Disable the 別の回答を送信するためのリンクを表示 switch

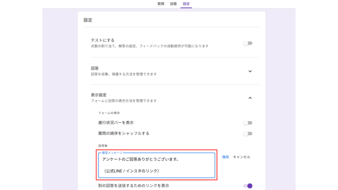coord(248,186)
